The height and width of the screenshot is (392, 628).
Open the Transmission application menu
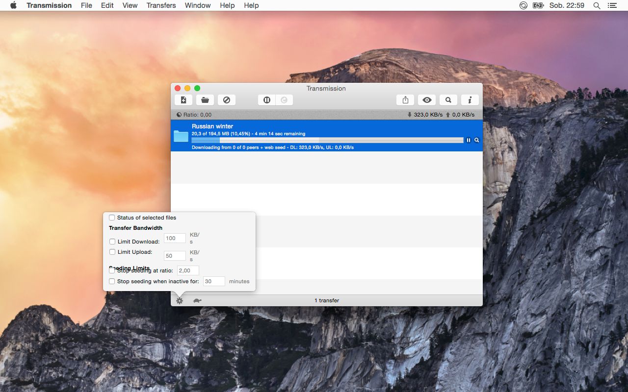click(x=49, y=5)
